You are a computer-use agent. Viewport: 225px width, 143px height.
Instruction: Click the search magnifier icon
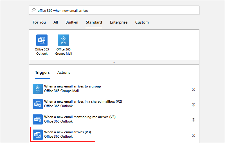tap(33, 10)
